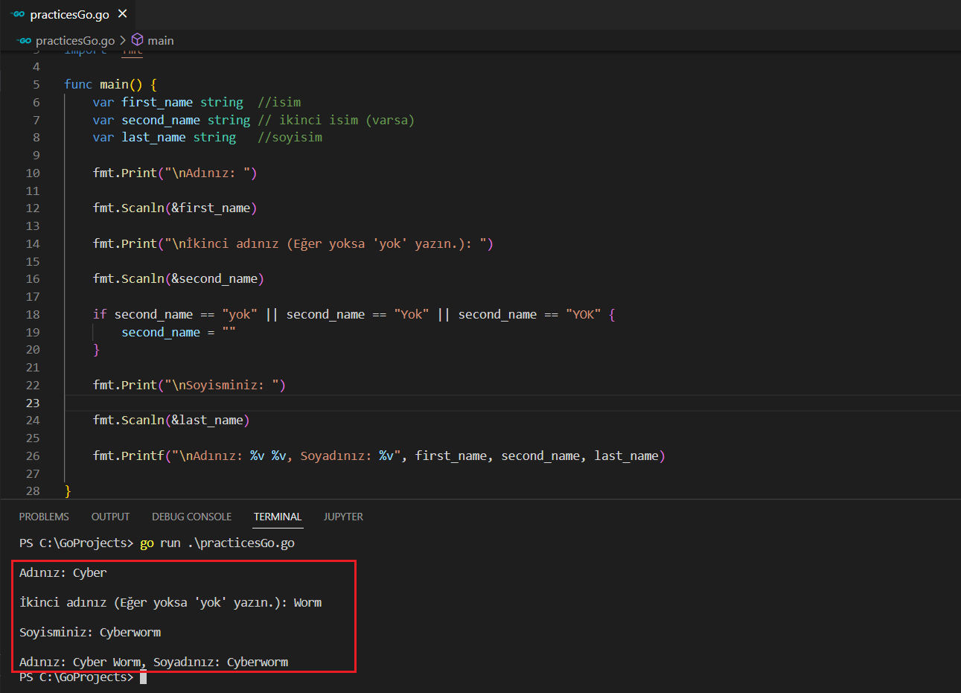Click the Go file icon in the breadcrumb
The width and height of the screenshot is (961, 693).
click(25, 40)
